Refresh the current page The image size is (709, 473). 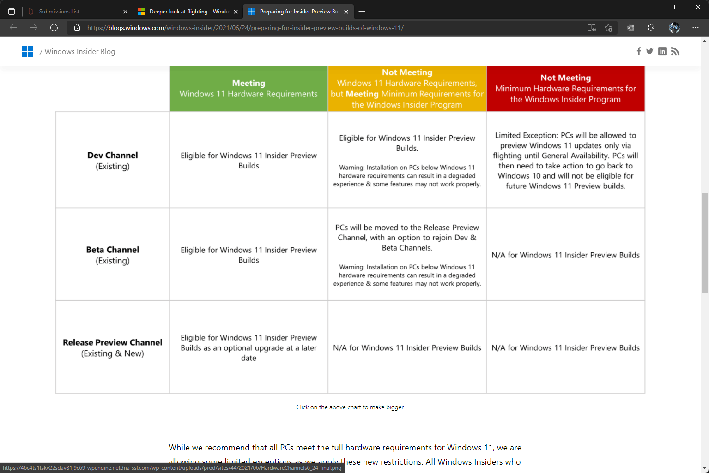54,28
